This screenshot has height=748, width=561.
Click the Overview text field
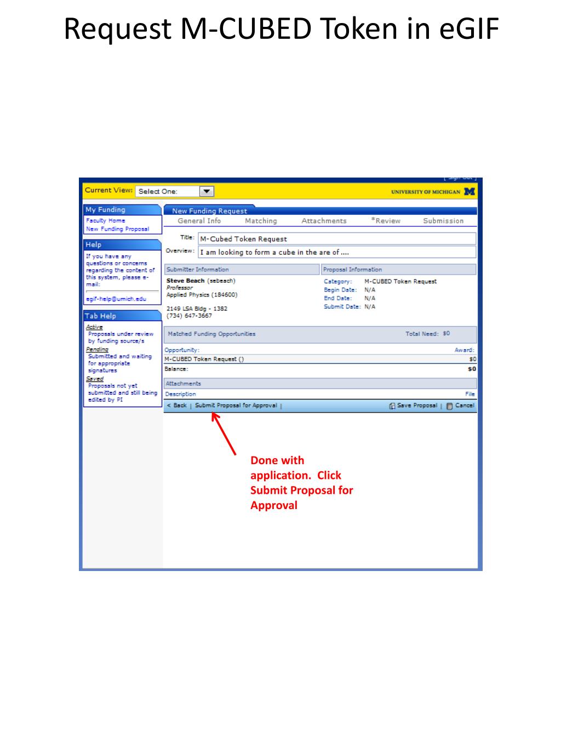[x=337, y=252]
